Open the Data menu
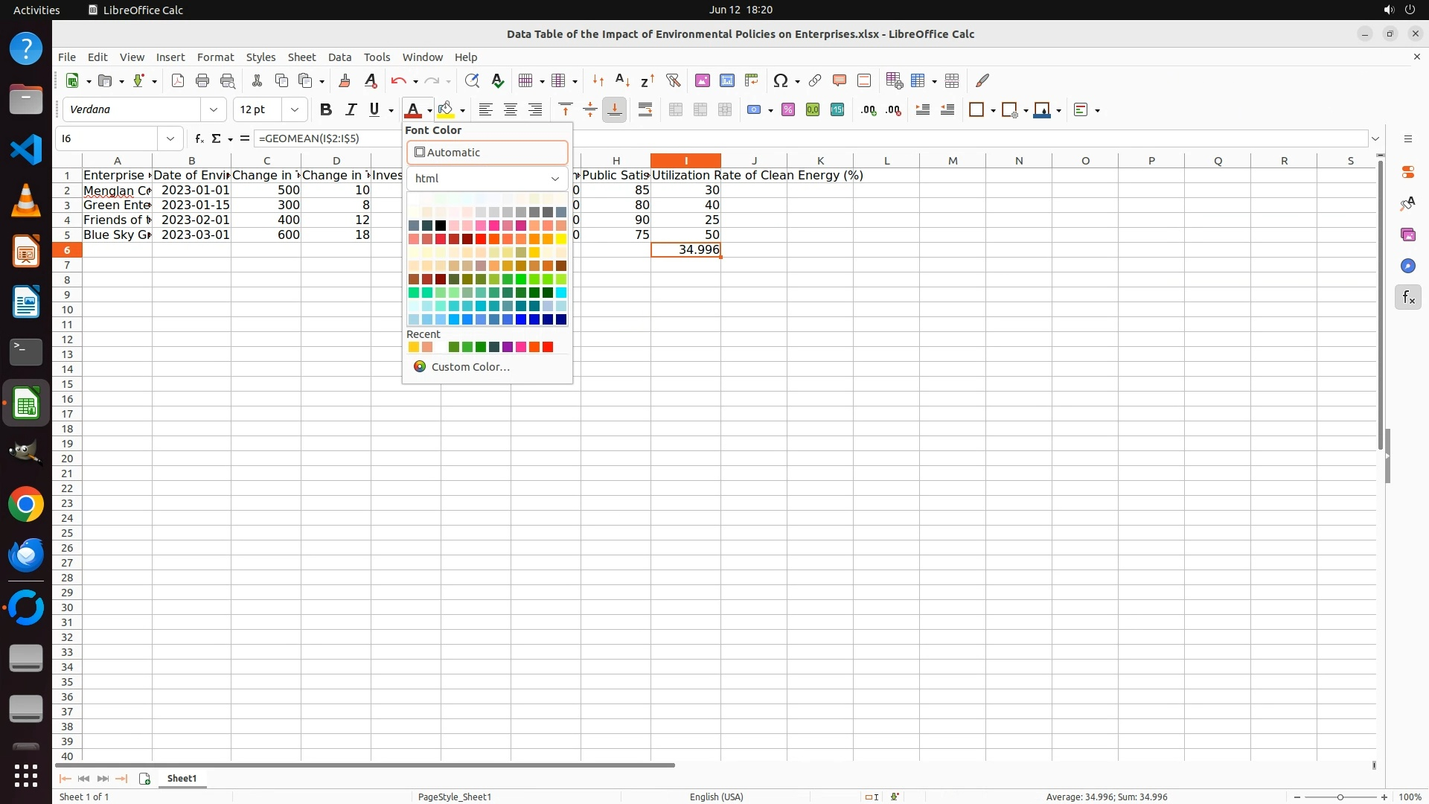The height and width of the screenshot is (804, 1429). pos(339,57)
